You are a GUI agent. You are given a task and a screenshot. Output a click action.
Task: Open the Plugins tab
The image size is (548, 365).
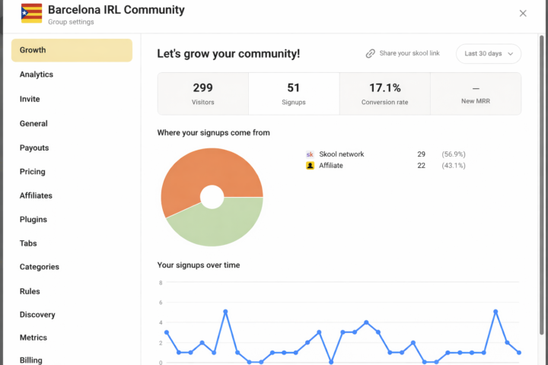(33, 219)
